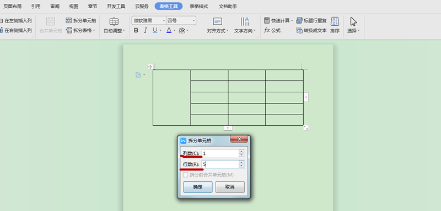Click 转换成文本 button
This screenshot has height=211, width=441.
[311, 30]
